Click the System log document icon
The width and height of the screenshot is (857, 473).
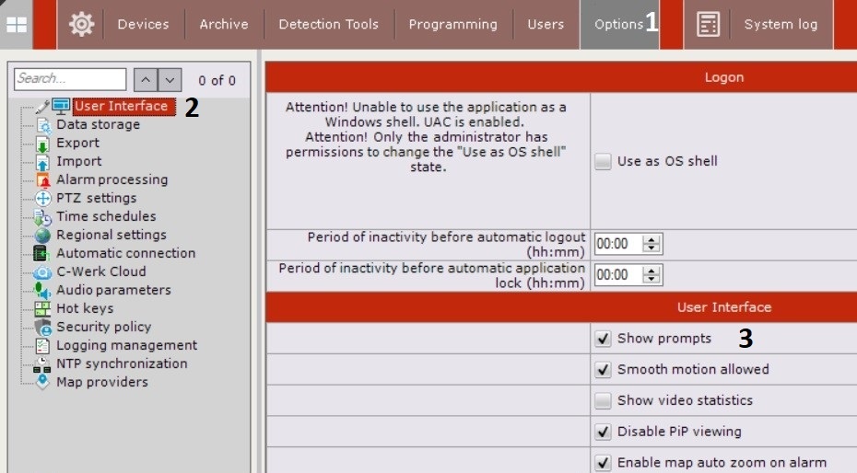click(708, 25)
